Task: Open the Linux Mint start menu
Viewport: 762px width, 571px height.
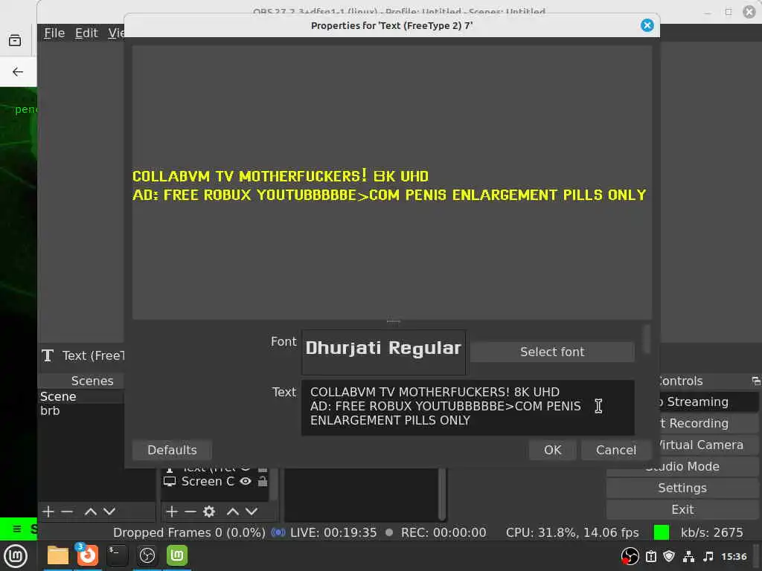Action: click(x=15, y=556)
